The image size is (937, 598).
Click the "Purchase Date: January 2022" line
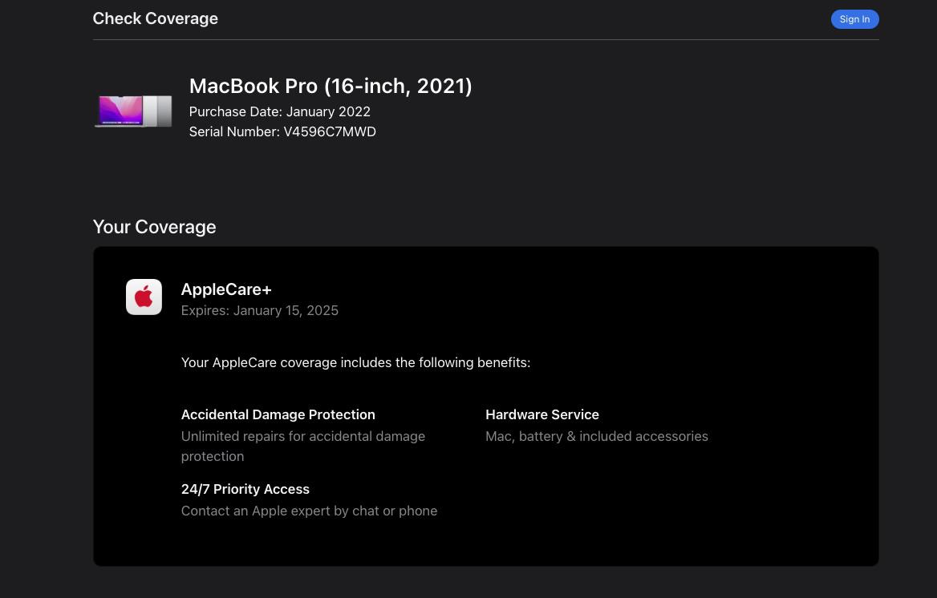(279, 111)
